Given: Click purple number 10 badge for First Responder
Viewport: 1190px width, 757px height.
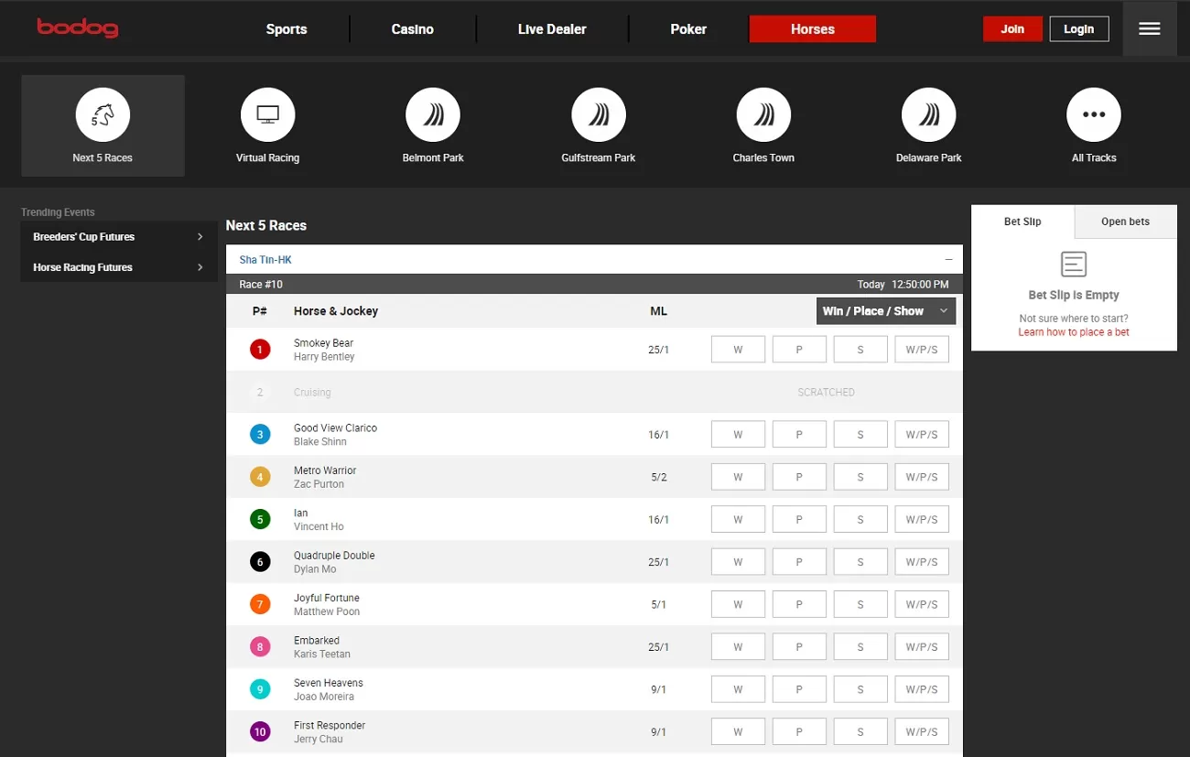Looking at the screenshot, I should [x=260, y=732].
